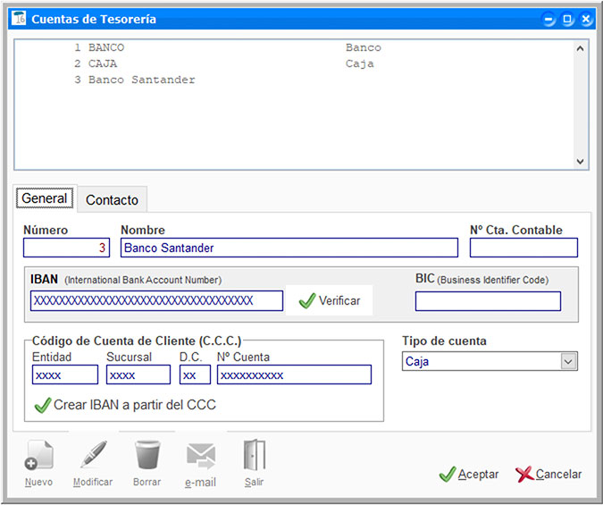The width and height of the screenshot is (603, 505).
Task: Click the Borrar trash bin icon
Action: (147, 455)
